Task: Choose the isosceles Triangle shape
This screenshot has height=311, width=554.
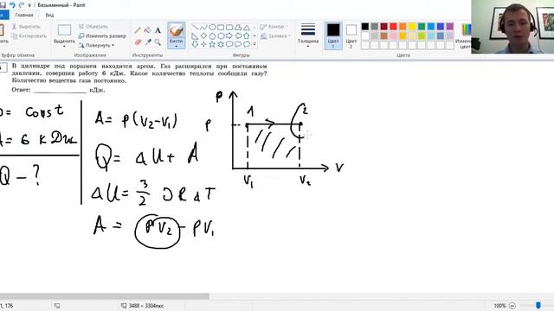Action: (247, 27)
